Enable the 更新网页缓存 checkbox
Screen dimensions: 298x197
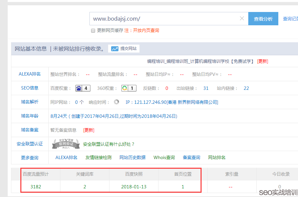(93, 30)
